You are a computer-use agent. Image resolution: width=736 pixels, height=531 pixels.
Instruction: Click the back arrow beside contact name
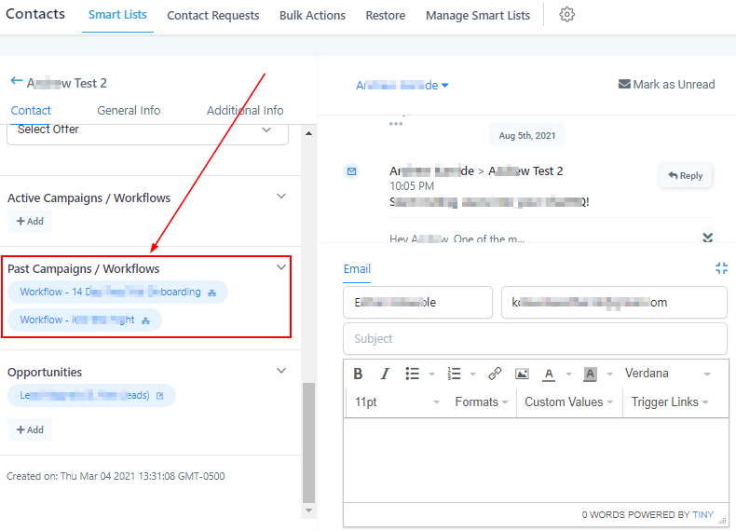click(x=16, y=82)
